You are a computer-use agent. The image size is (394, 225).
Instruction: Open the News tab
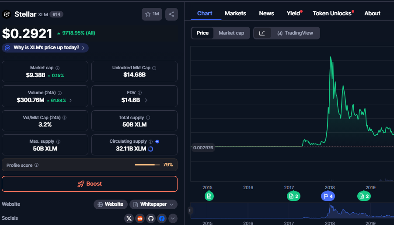tap(266, 13)
